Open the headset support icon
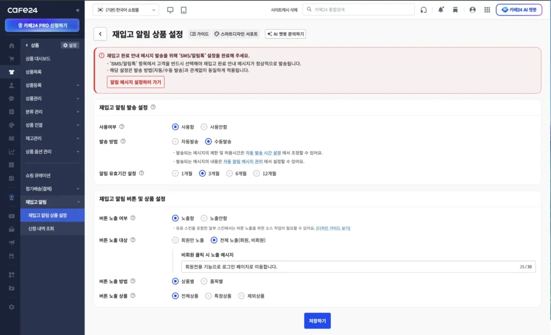The width and height of the screenshot is (551, 335). point(423,9)
